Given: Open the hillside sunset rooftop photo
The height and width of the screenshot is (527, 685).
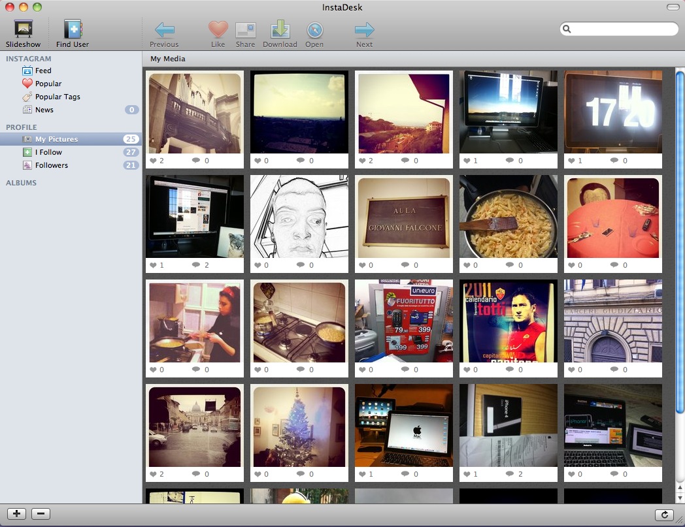Looking at the screenshot, I should [404, 113].
